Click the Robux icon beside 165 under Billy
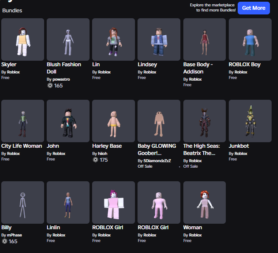 5,241
